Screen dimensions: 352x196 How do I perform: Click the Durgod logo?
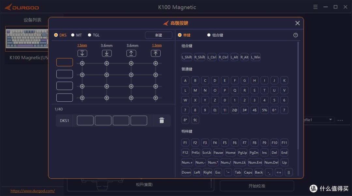22,7
